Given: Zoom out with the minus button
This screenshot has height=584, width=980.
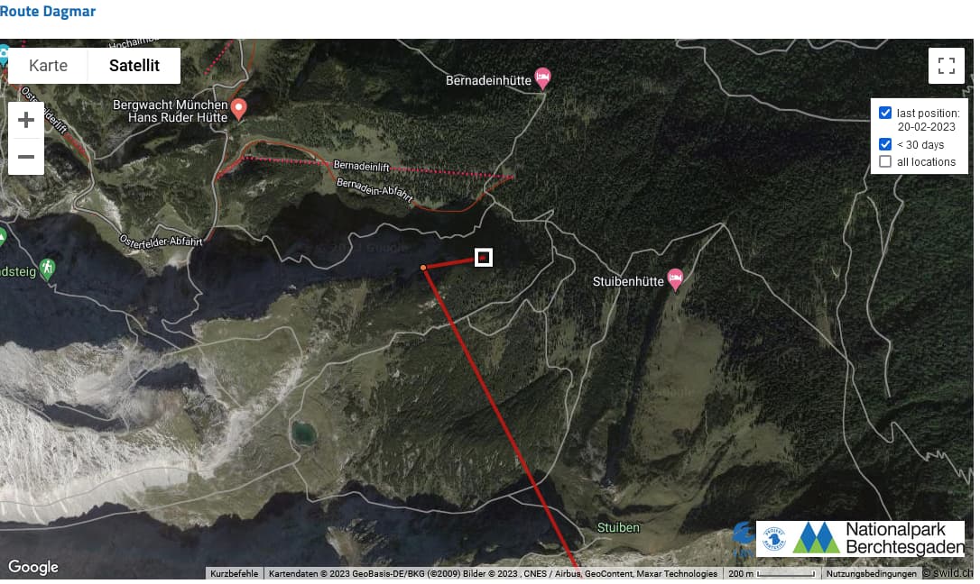Looking at the screenshot, I should pos(25,157).
